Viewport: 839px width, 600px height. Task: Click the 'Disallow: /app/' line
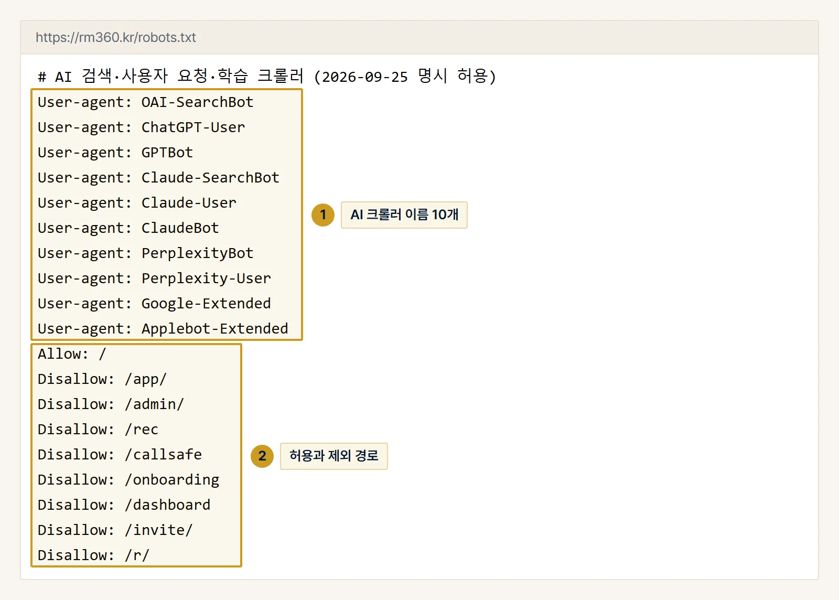pos(102,379)
